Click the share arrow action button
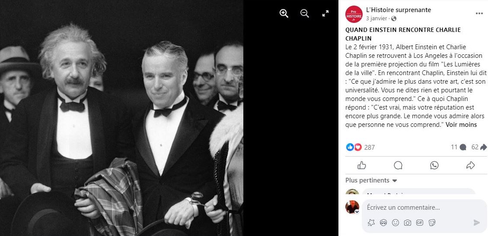Image resolution: width=488 pixels, height=236 pixels. (x=470, y=165)
